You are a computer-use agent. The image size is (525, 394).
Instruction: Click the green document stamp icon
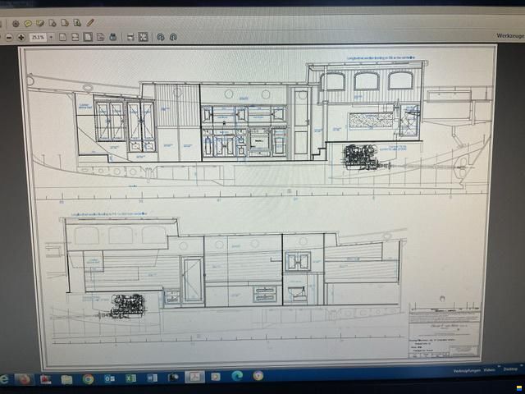pyautogui.click(x=77, y=23)
